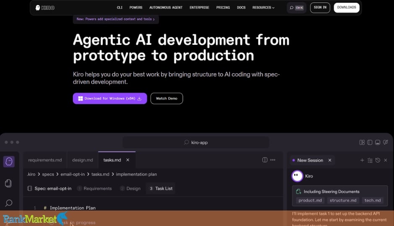Click .kiro in breadcrumb path

point(31,175)
